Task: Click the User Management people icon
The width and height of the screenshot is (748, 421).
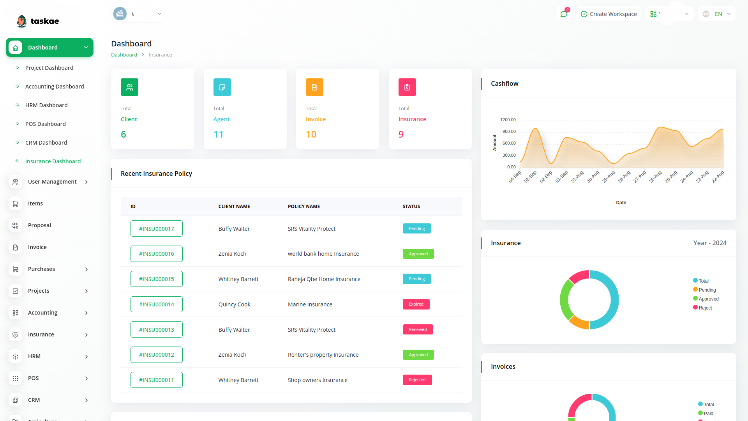Action: click(15, 182)
